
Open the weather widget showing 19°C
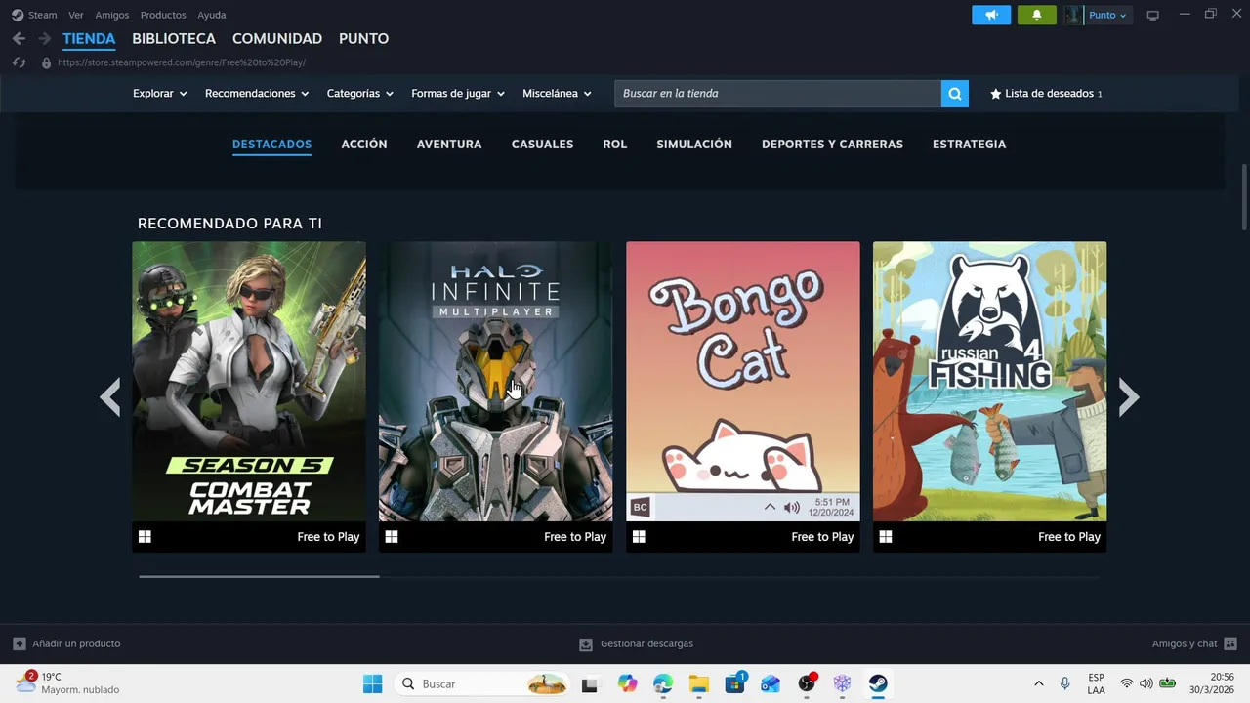[x=67, y=683]
